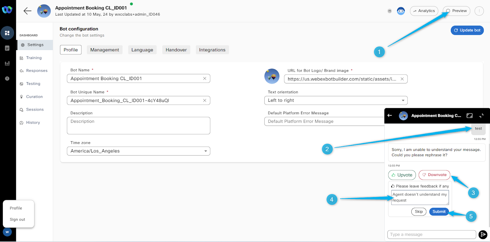490x242 pixels.
Task: Click Sign out in the profile popup
Action: click(17, 219)
